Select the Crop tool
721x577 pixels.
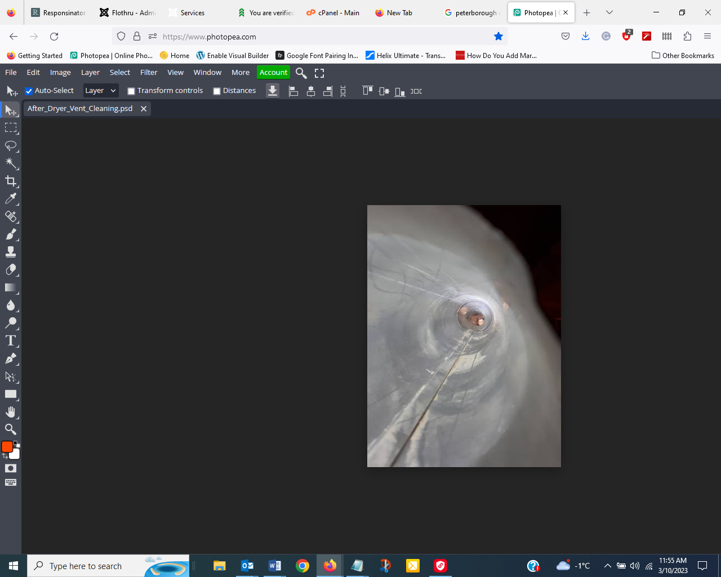[x=11, y=181]
